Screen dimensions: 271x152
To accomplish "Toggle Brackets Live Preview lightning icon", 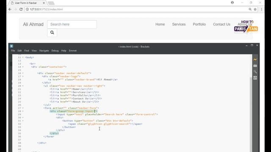I will [255, 60].
